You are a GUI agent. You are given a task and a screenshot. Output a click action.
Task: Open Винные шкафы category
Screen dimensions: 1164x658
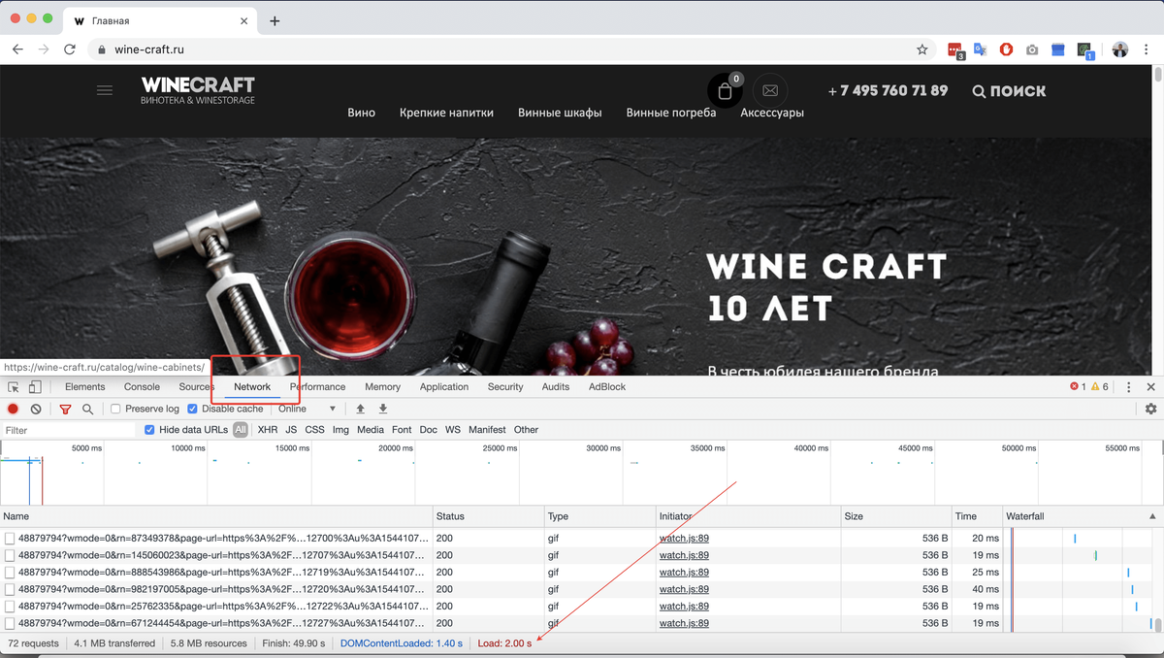[560, 113]
